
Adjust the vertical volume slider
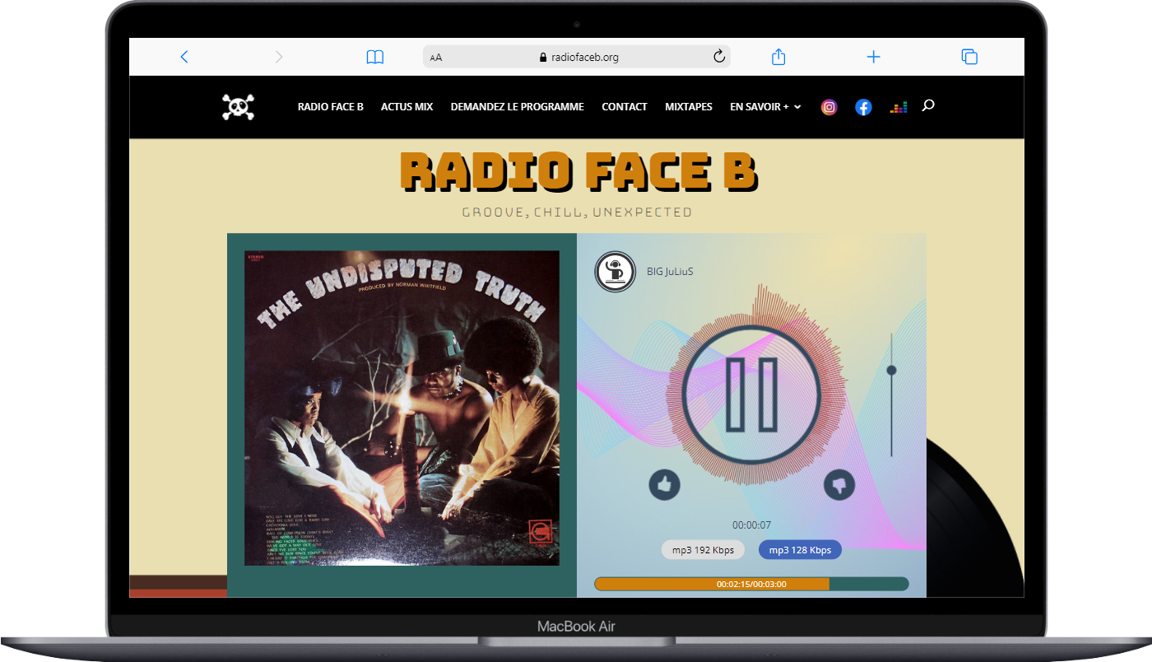click(x=891, y=371)
